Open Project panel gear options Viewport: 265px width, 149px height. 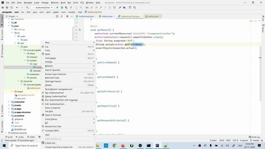click(67, 16)
